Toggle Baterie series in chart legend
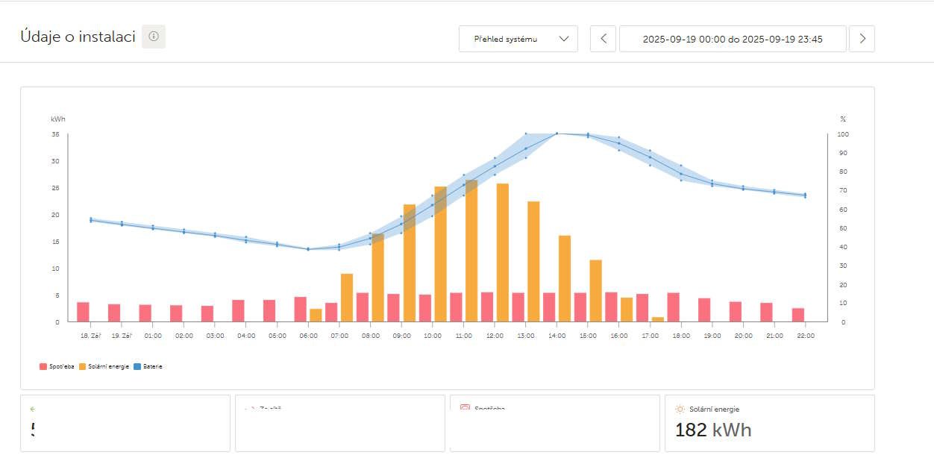This screenshot has width=934, height=455. click(148, 366)
